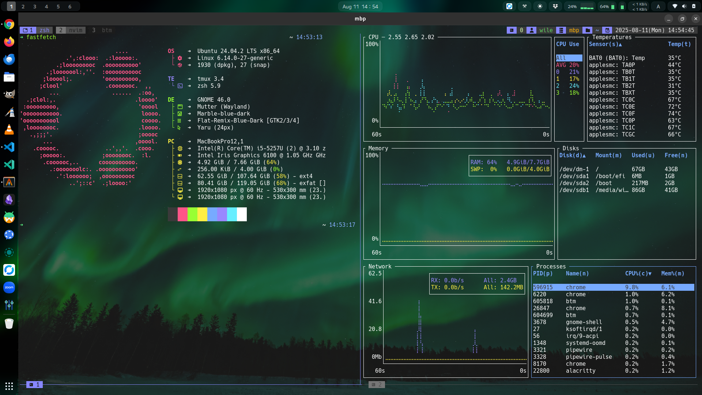702x395 pixels.
Task: Start VLC media player from the dock
Action: (x=9, y=129)
